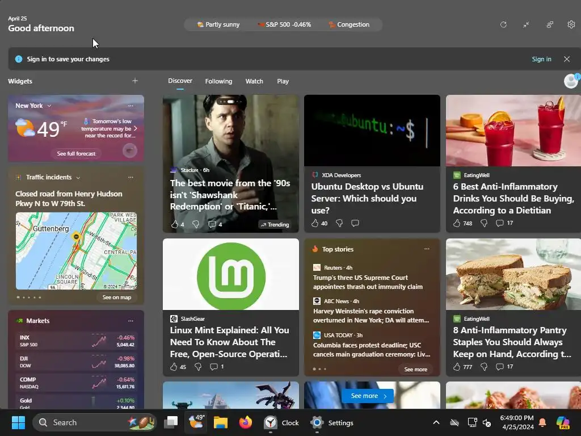Like the 6 Best Anti-Inflammatory Drinks article
This screenshot has height=436, width=581.
(457, 223)
